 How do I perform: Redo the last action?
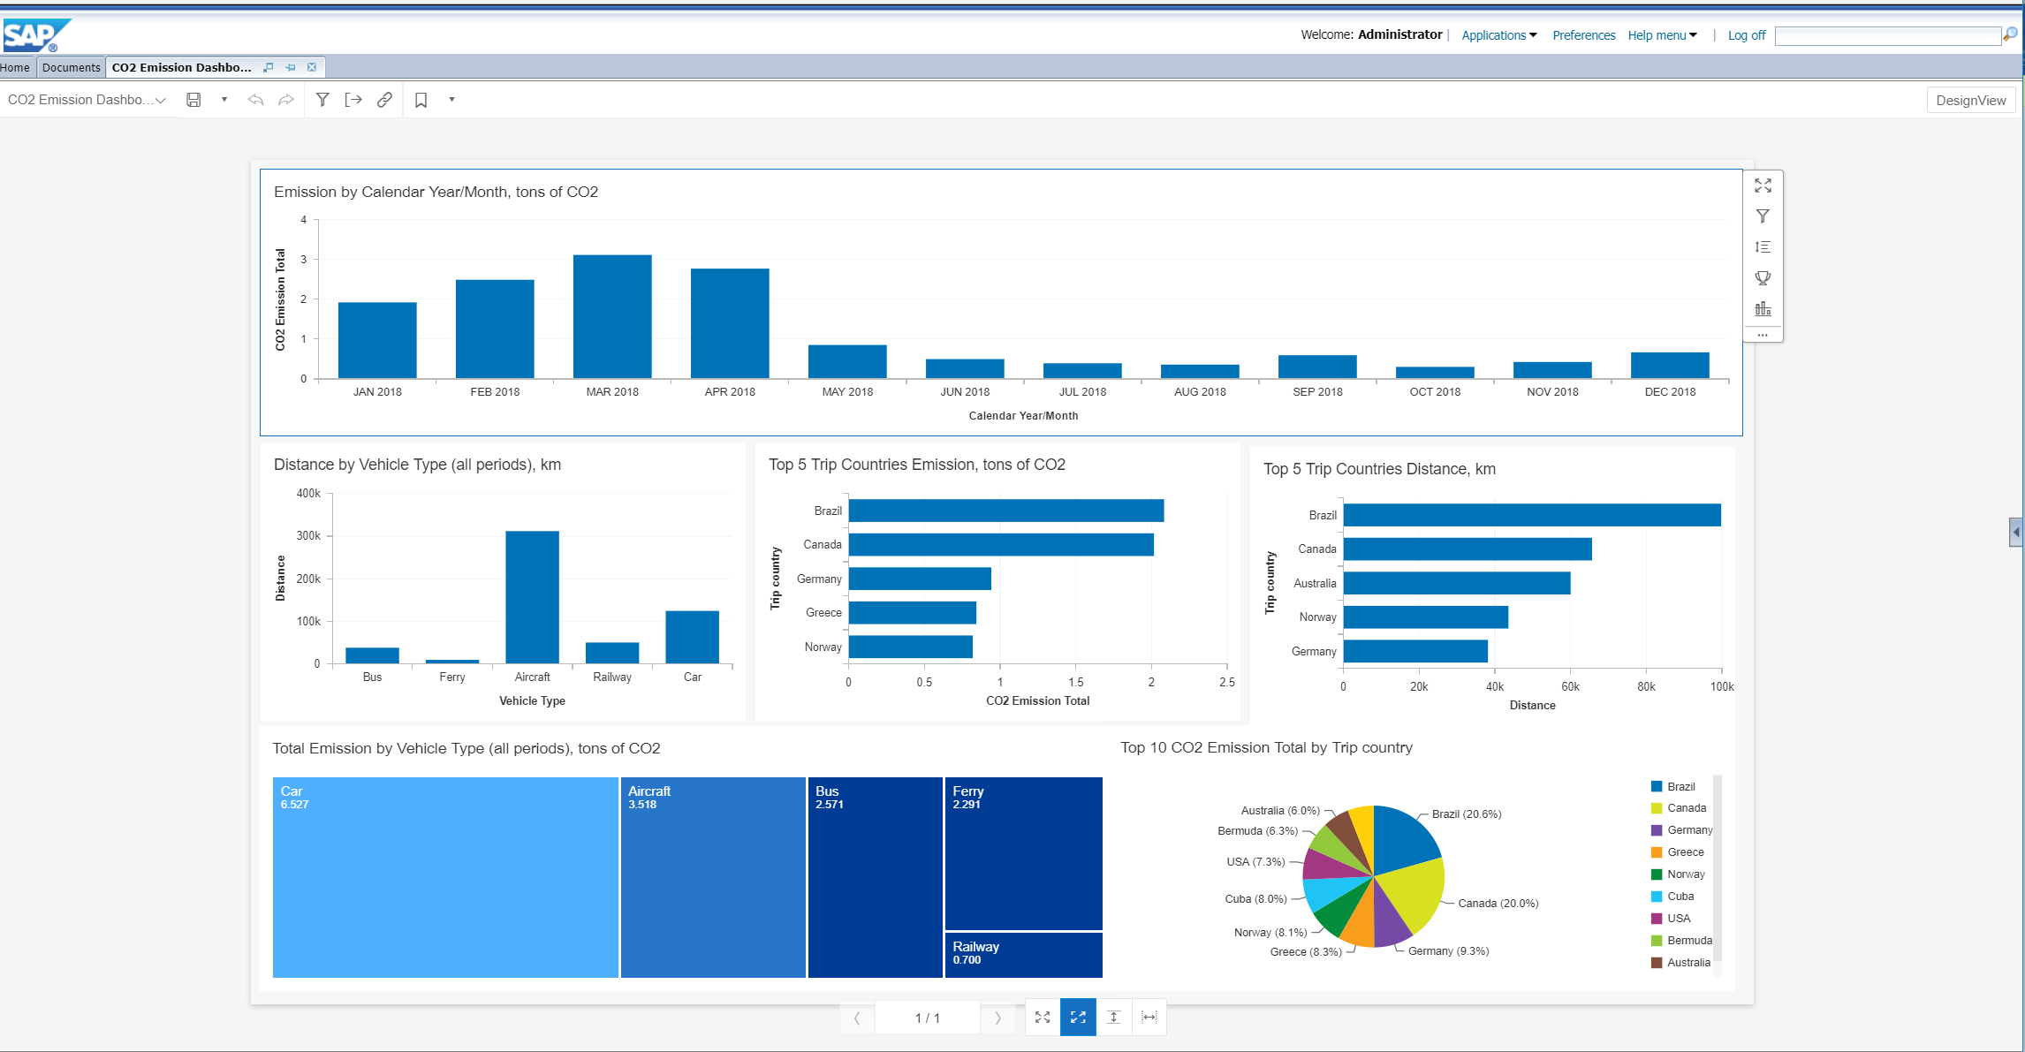click(x=286, y=100)
